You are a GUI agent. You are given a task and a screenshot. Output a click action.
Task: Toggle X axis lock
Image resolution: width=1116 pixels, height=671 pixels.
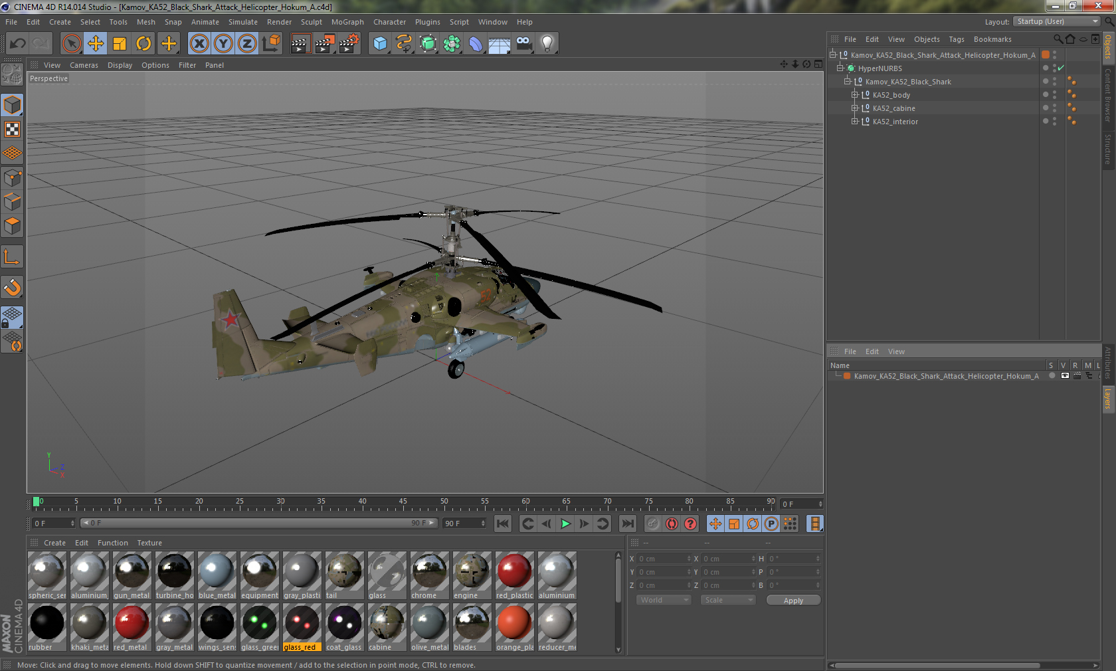tap(199, 44)
